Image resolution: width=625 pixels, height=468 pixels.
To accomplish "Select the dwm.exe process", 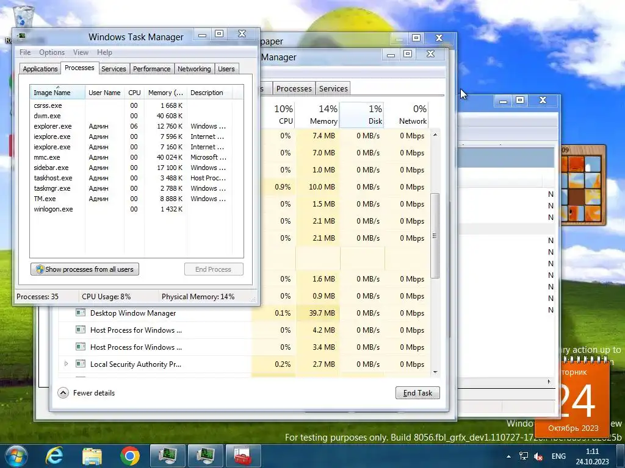I will click(x=136, y=116).
